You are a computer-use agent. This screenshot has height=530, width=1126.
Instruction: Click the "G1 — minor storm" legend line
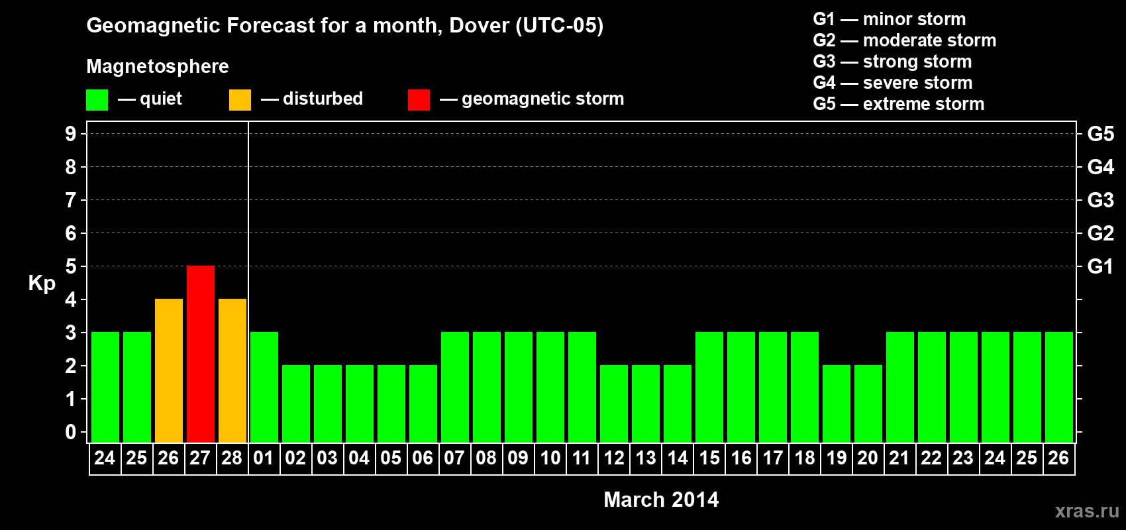[x=890, y=19]
